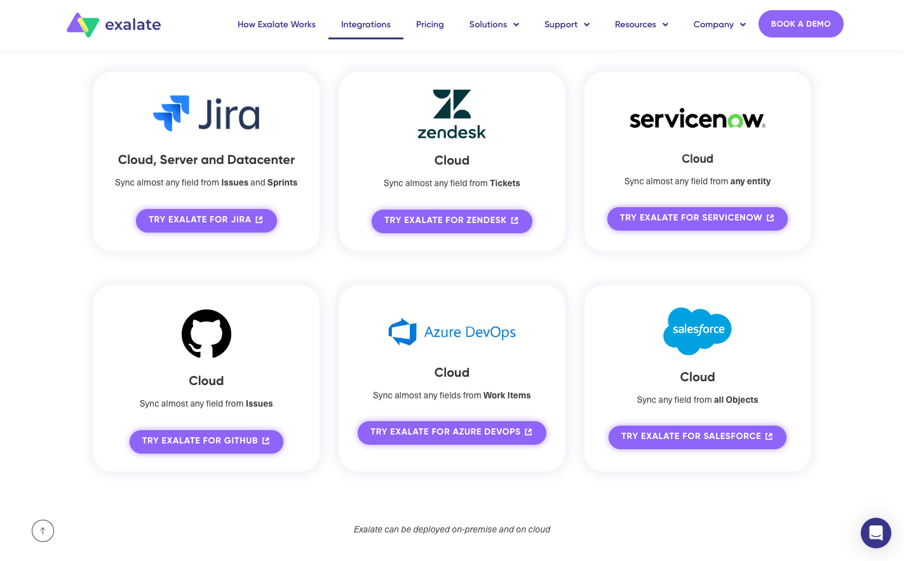Click 'Exalate can be deployed on-premise' note
The image size is (904, 561).
click(x=452, y=529)
